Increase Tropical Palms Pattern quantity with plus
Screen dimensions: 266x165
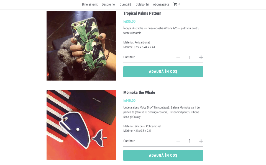[201, 57]
